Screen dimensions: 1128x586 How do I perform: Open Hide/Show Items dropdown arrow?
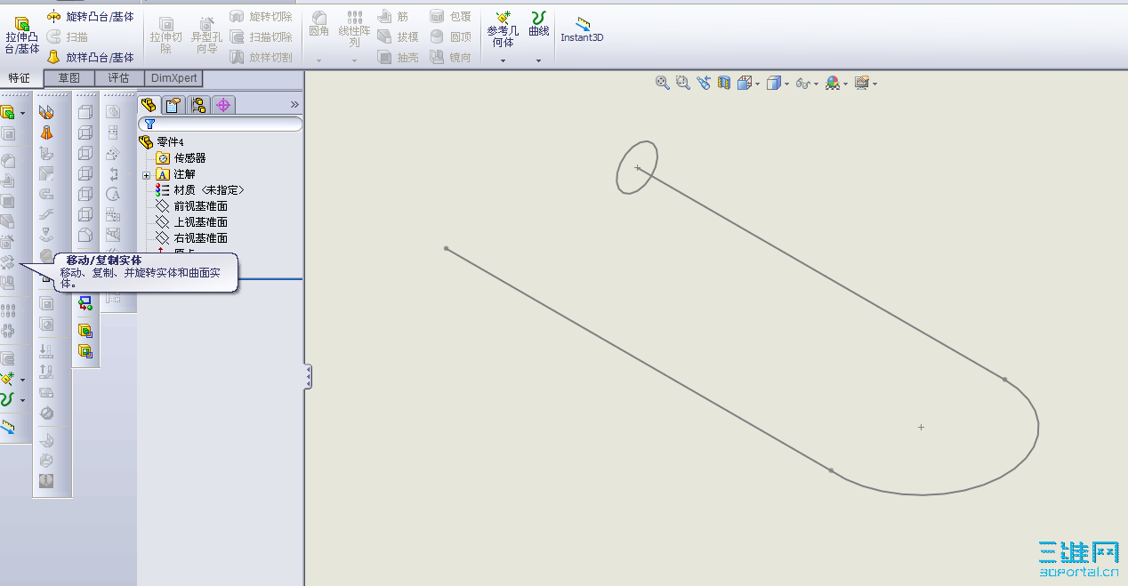click(816, 84)
